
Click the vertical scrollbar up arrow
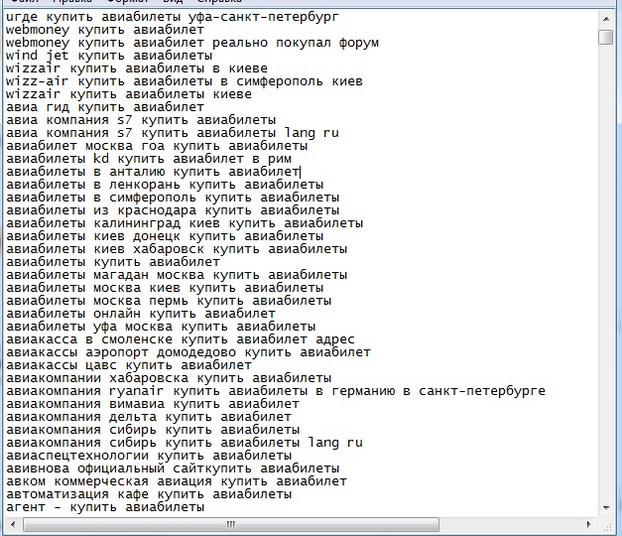[x=606, y=19]
